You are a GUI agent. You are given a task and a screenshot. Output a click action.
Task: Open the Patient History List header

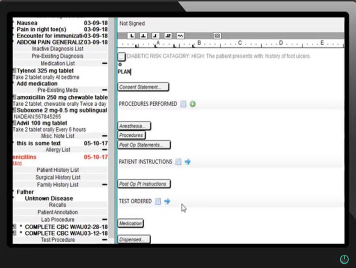[x=58, y=170]
